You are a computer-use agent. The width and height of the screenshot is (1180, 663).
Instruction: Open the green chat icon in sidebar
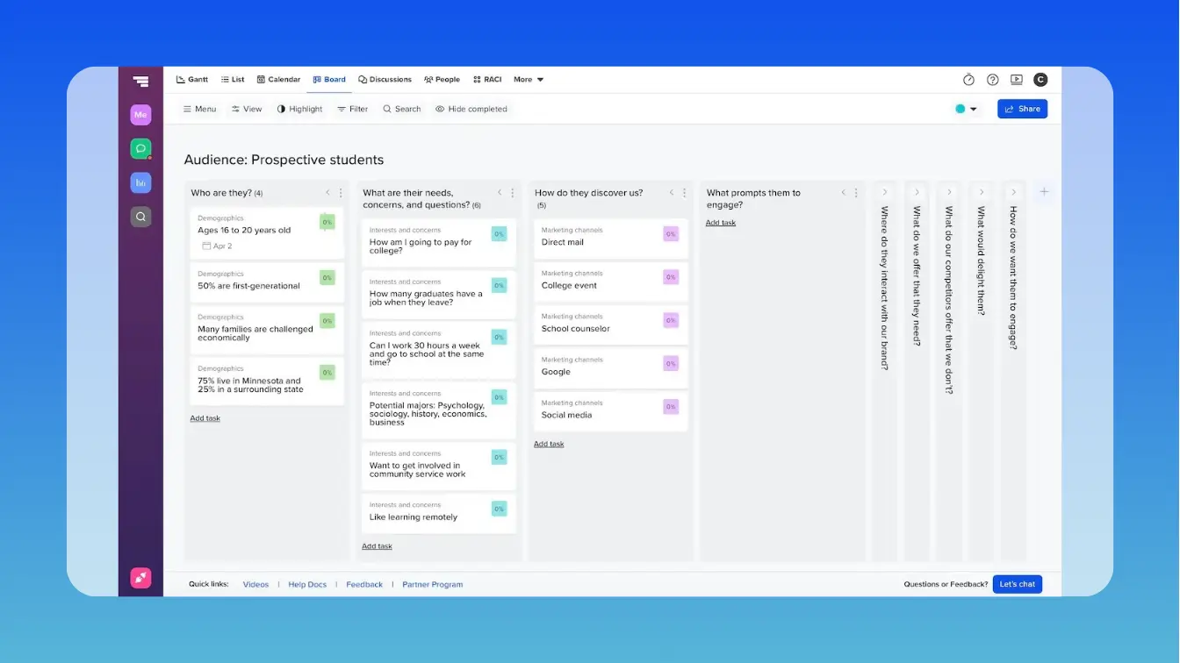(x=140, y=148)
